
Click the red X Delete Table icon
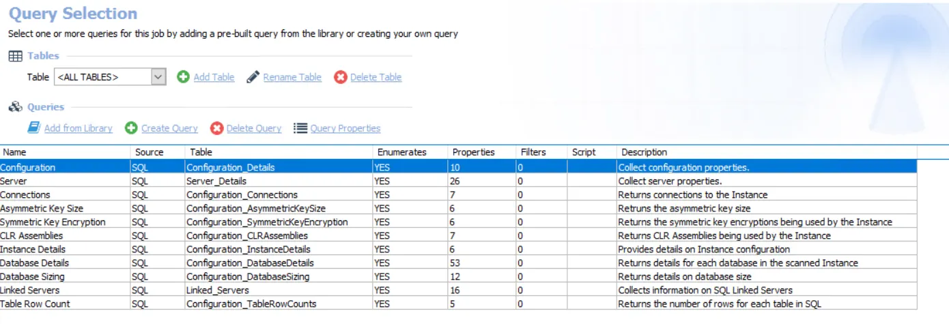coord(340,77)
